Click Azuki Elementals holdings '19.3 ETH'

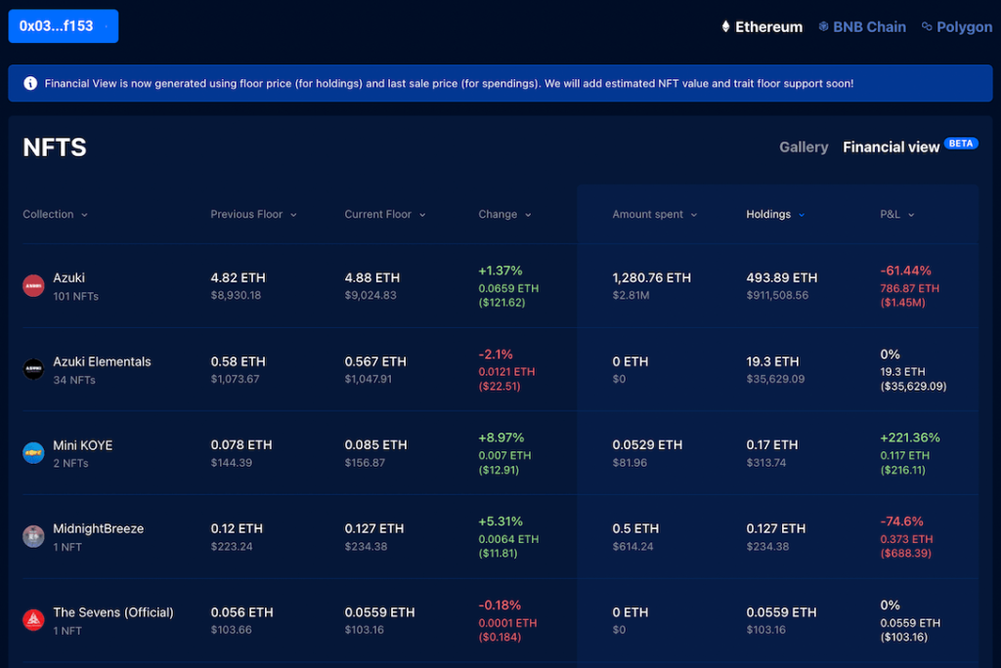(772, 361)
